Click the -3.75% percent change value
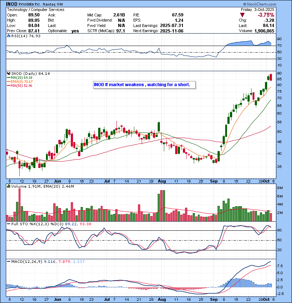292x303 pixels. point(266,15)
